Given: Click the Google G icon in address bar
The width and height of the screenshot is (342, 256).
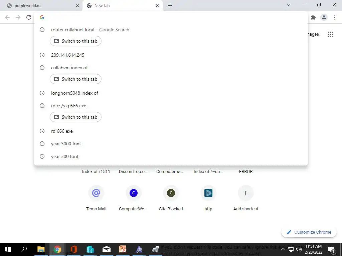Looking at the screenshot, I should (x=42, y=17).
